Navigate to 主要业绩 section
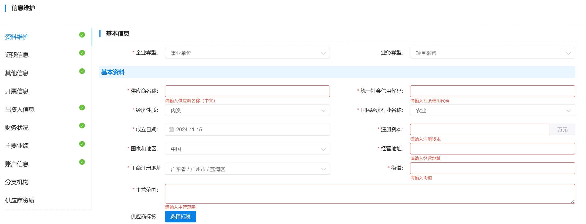This screenshot has height=224, width=586. click(17, 146)
